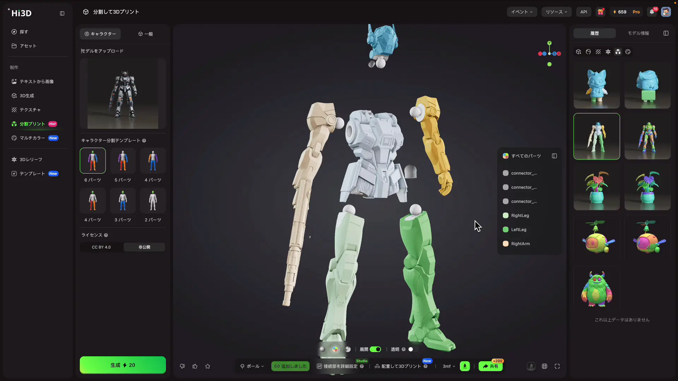Switch to the モデル情報 tab
This screenshot has width=678, height=381.
pos(638,33)
